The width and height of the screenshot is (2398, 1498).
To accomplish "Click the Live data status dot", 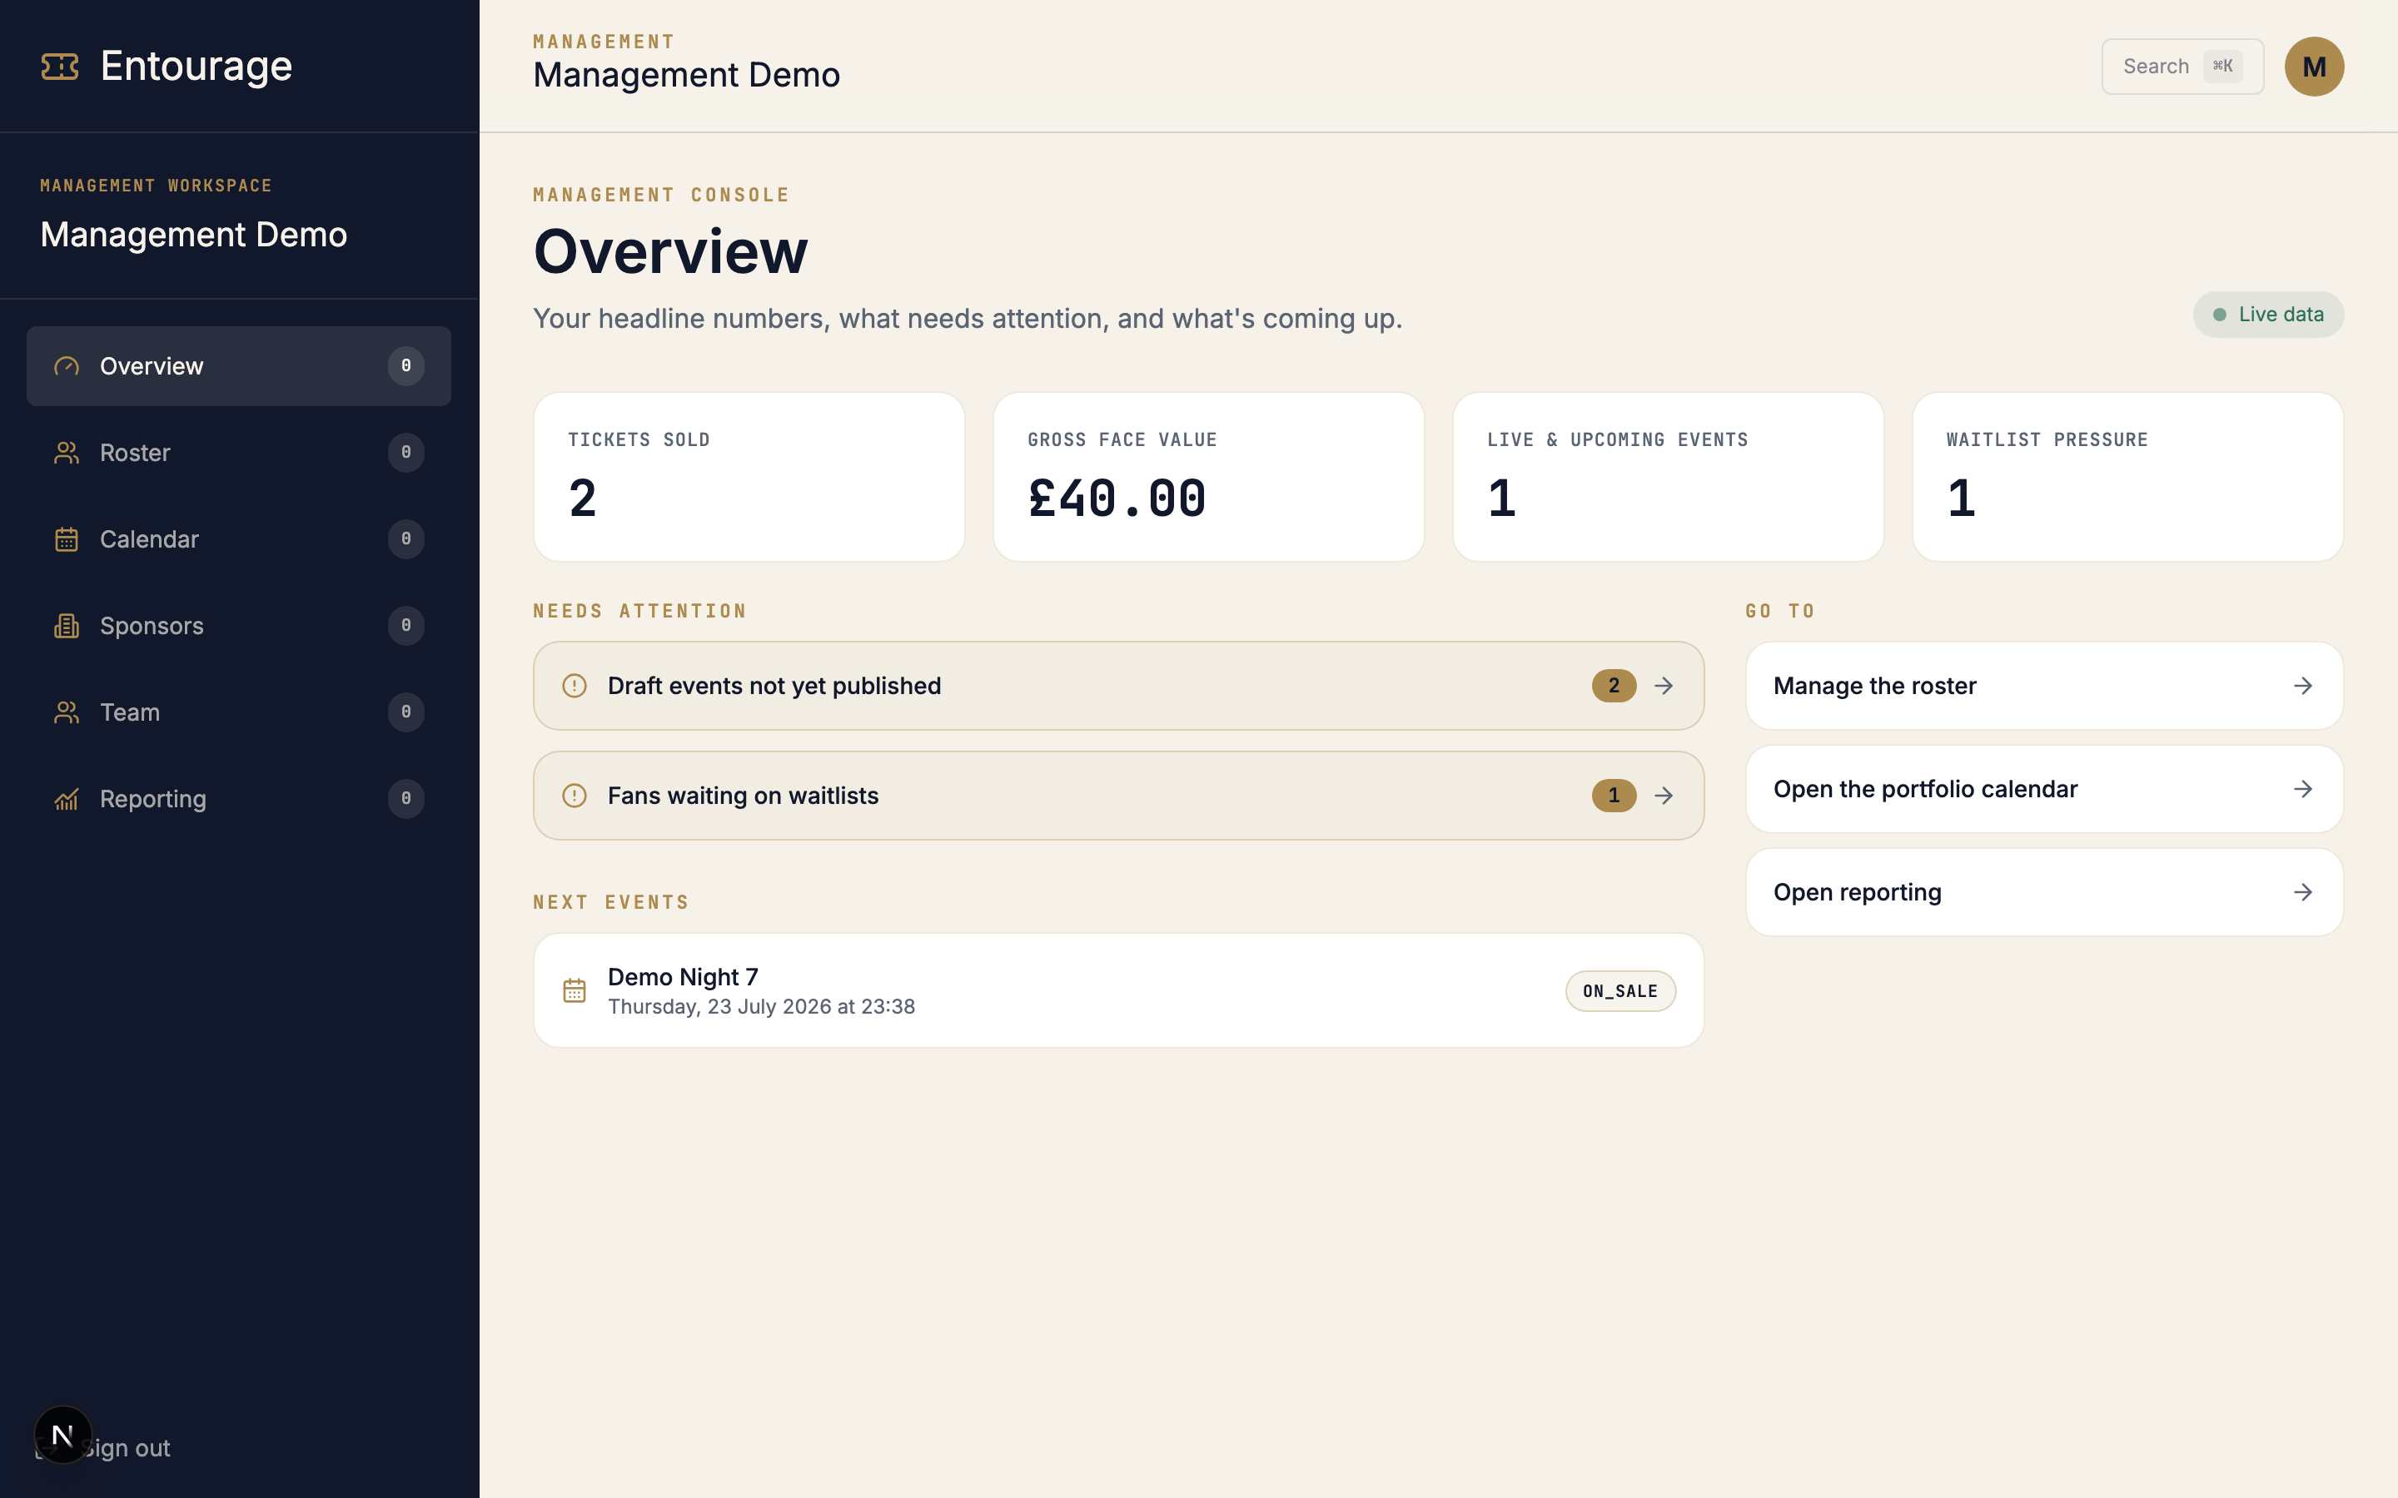I will click(x=2220, y=315).
